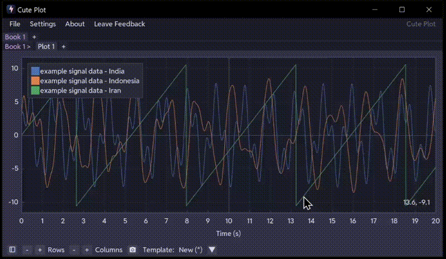Add a column with the plus button
Image resolution: width=446 pixels, height=259 pixels.
[x=87, y=250]
